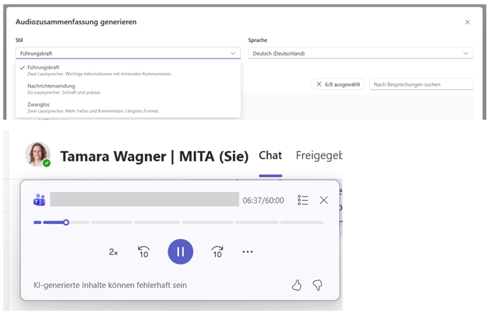The height and width of the screenshot is (315, 489).
Task: Close the Audiozusammenfassung generieren dialog
Action: (x=467, y=22)
